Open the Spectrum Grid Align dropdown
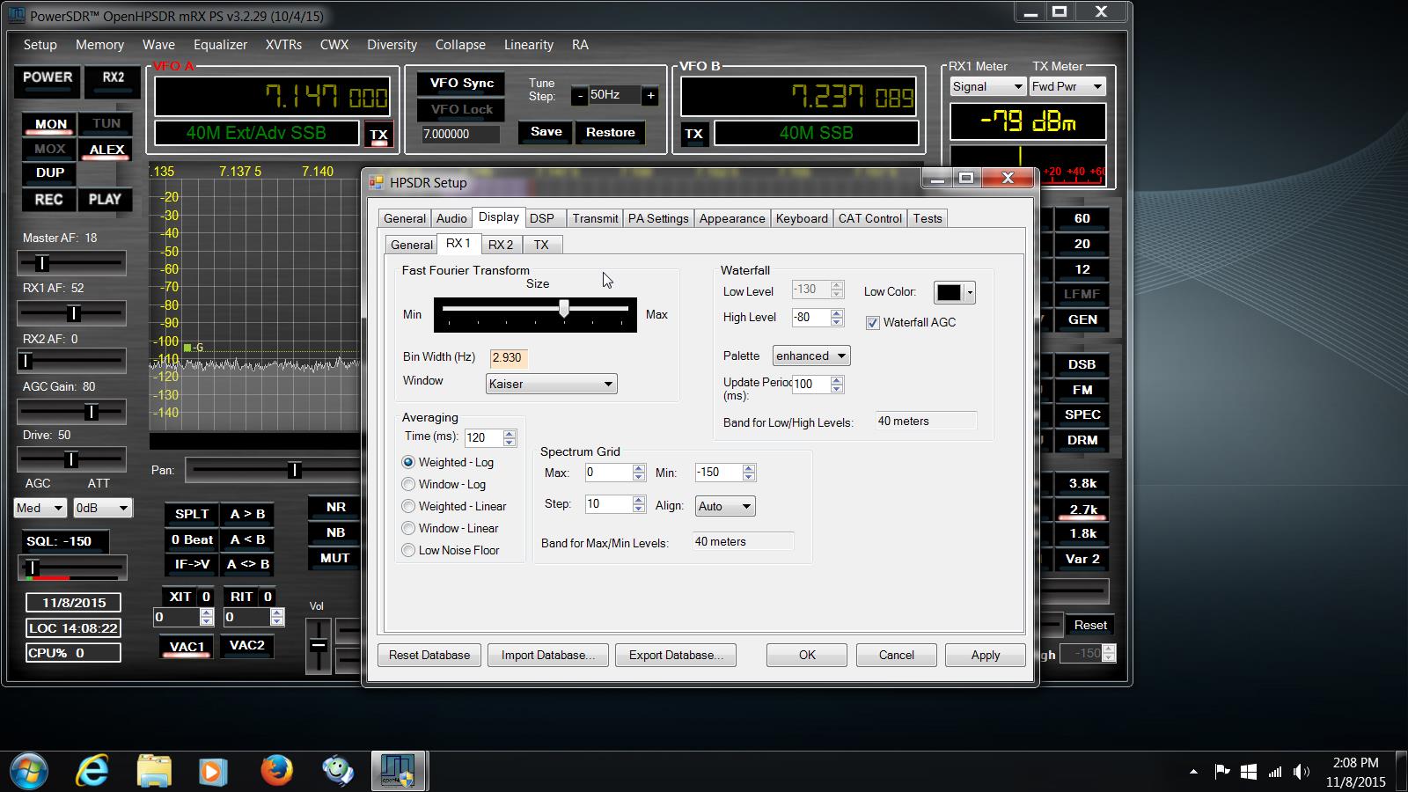The image size is (1408, 792). (x=725, y=506)
